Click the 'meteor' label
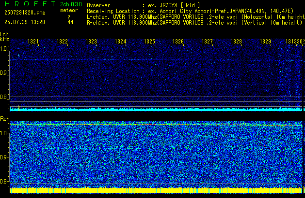Image resolution: width=305 pixels, height=198 pixels. click(x=69, y=10)
